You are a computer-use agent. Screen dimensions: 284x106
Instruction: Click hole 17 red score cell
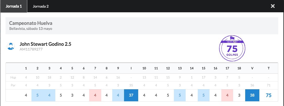[x=227, y=95]
